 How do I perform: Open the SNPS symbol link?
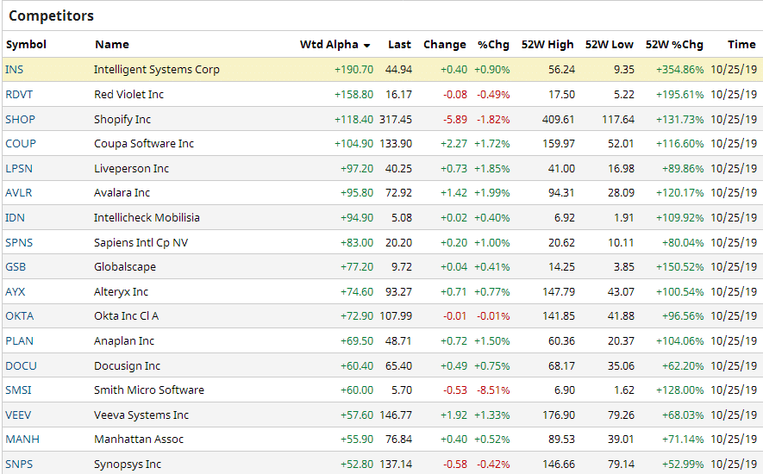[19, 465]
